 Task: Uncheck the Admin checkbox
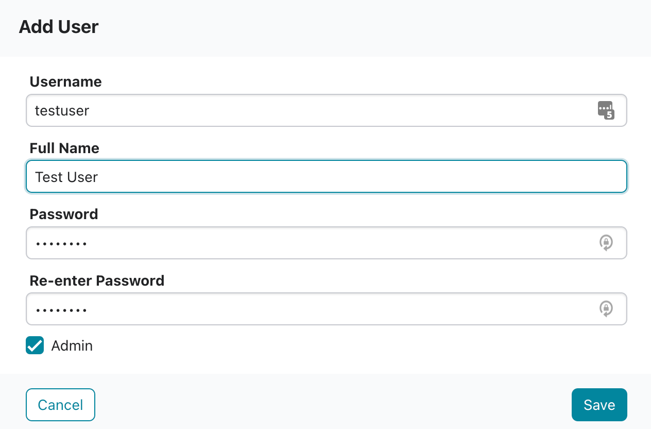[35, 345]
